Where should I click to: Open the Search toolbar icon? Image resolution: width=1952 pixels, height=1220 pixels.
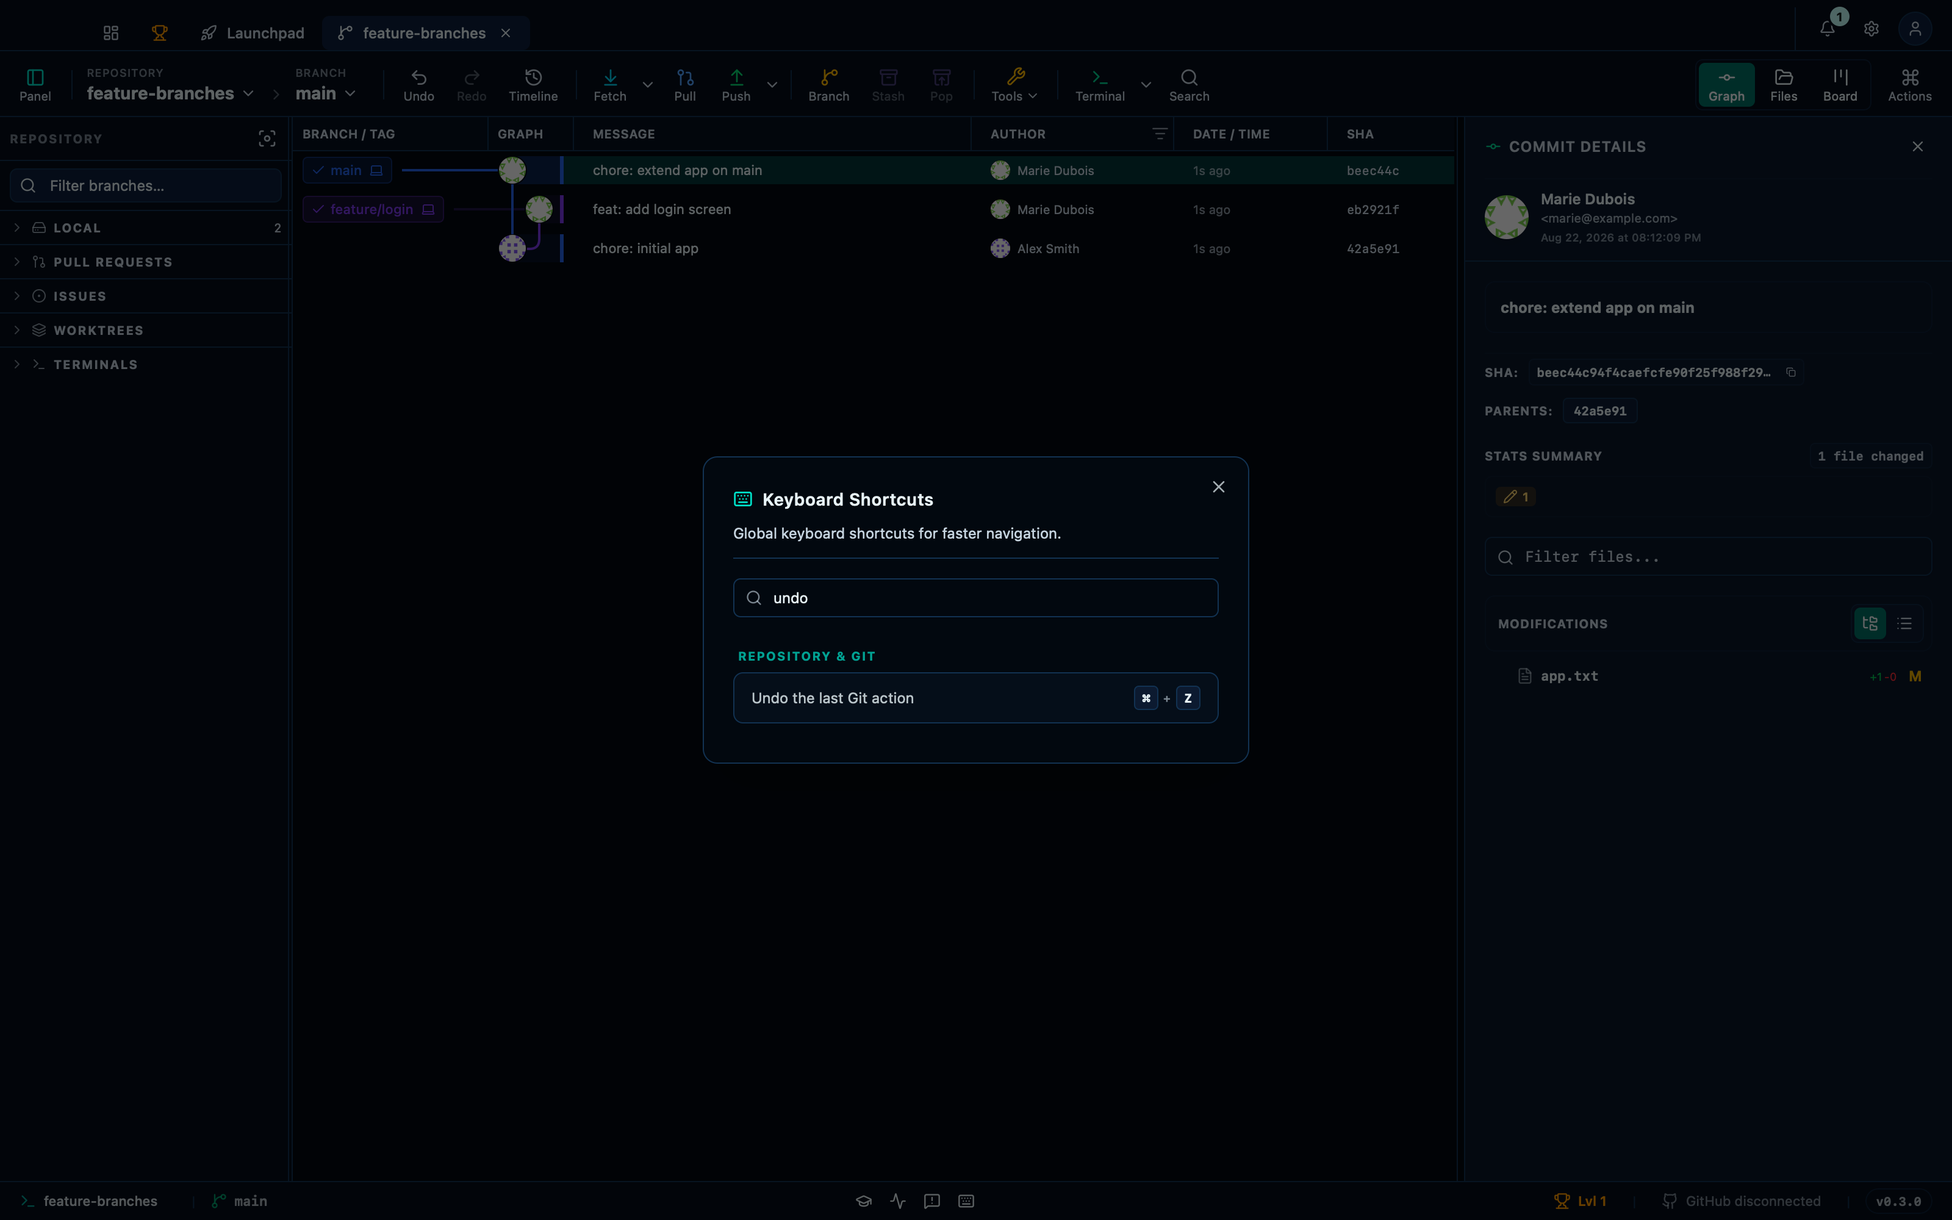[1189, 85]
